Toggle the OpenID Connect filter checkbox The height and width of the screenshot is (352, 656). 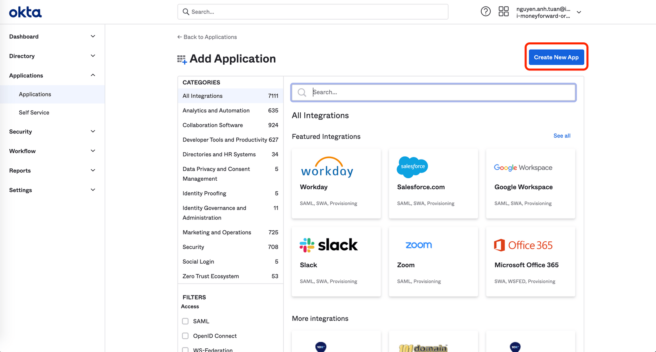185,336
